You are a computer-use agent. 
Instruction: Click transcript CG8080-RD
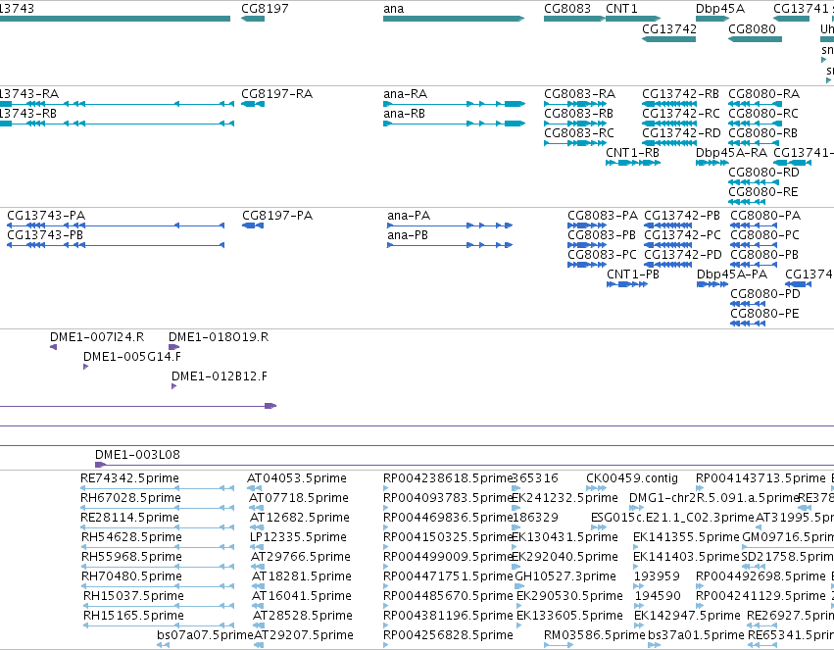pyautogui.click(x=754, y=182)
